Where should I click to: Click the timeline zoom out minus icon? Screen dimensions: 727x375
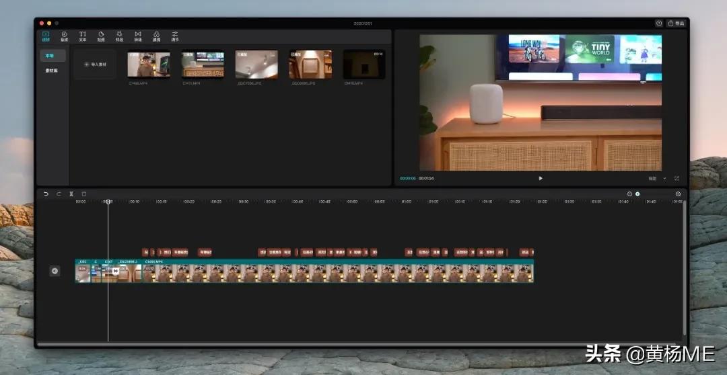629,194
